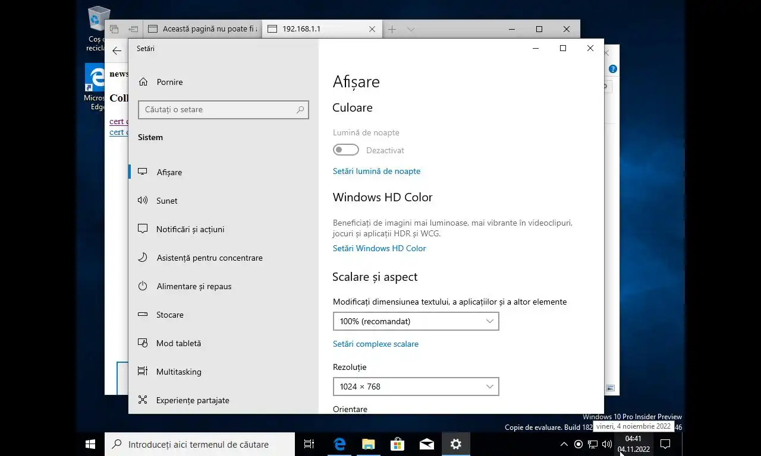Open File Explorer from the taskbar

369,444
